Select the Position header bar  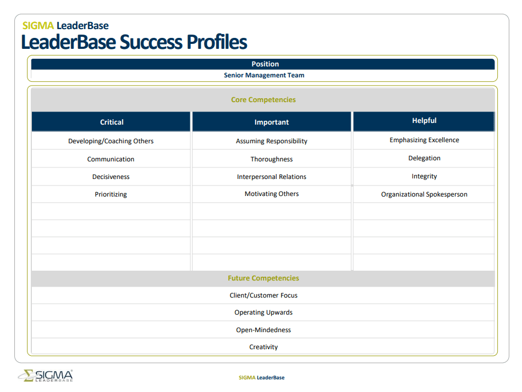263,64
